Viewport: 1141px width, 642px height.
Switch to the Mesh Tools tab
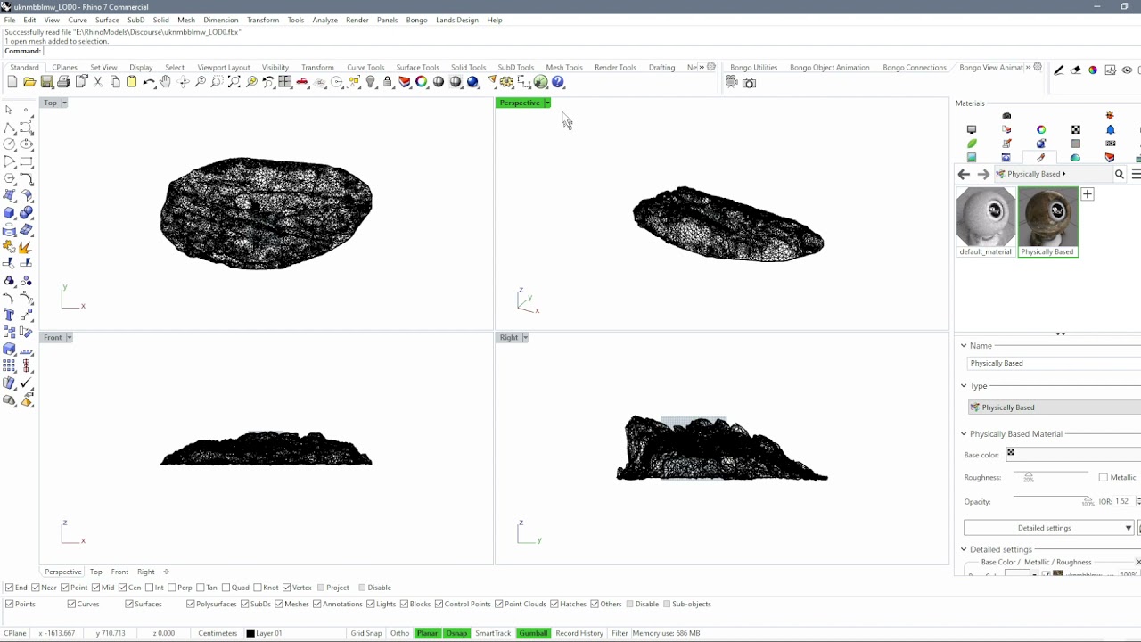[x=563, y=67]
